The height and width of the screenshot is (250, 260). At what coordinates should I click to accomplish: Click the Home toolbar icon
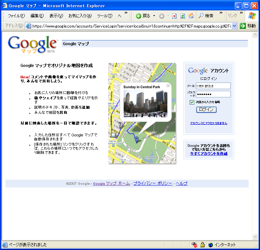click(191, 16)
